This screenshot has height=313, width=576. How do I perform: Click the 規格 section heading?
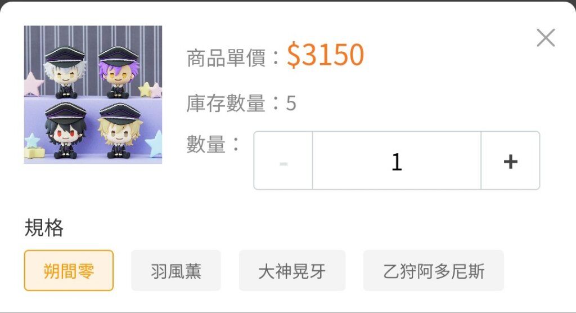coord(44,227)
